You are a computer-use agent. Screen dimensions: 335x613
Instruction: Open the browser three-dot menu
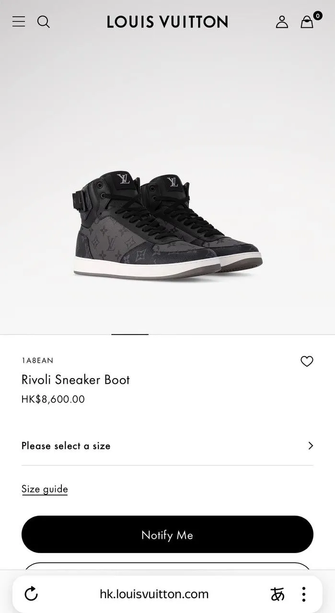[304, 594]
